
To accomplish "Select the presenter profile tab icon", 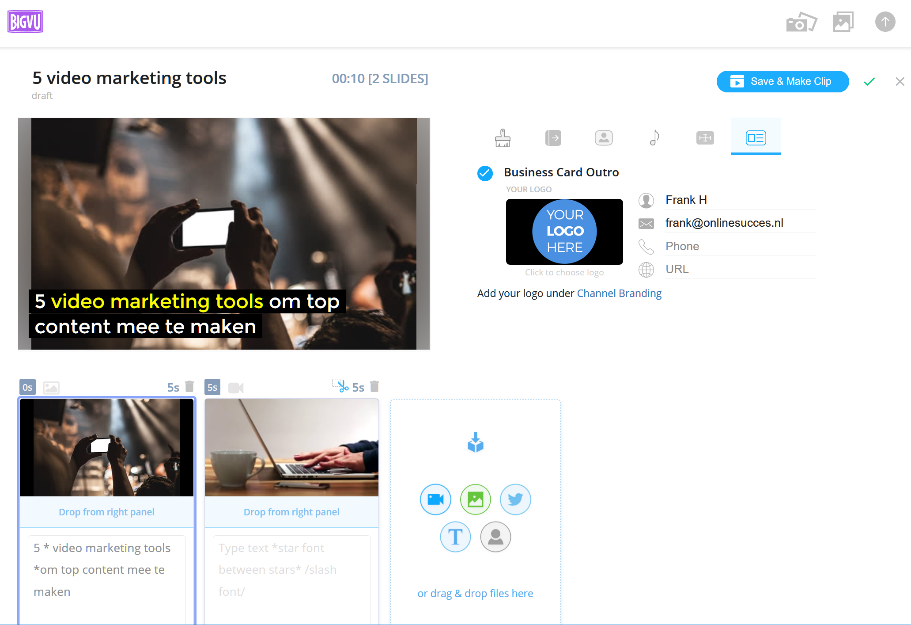I will tap(604, 138).
